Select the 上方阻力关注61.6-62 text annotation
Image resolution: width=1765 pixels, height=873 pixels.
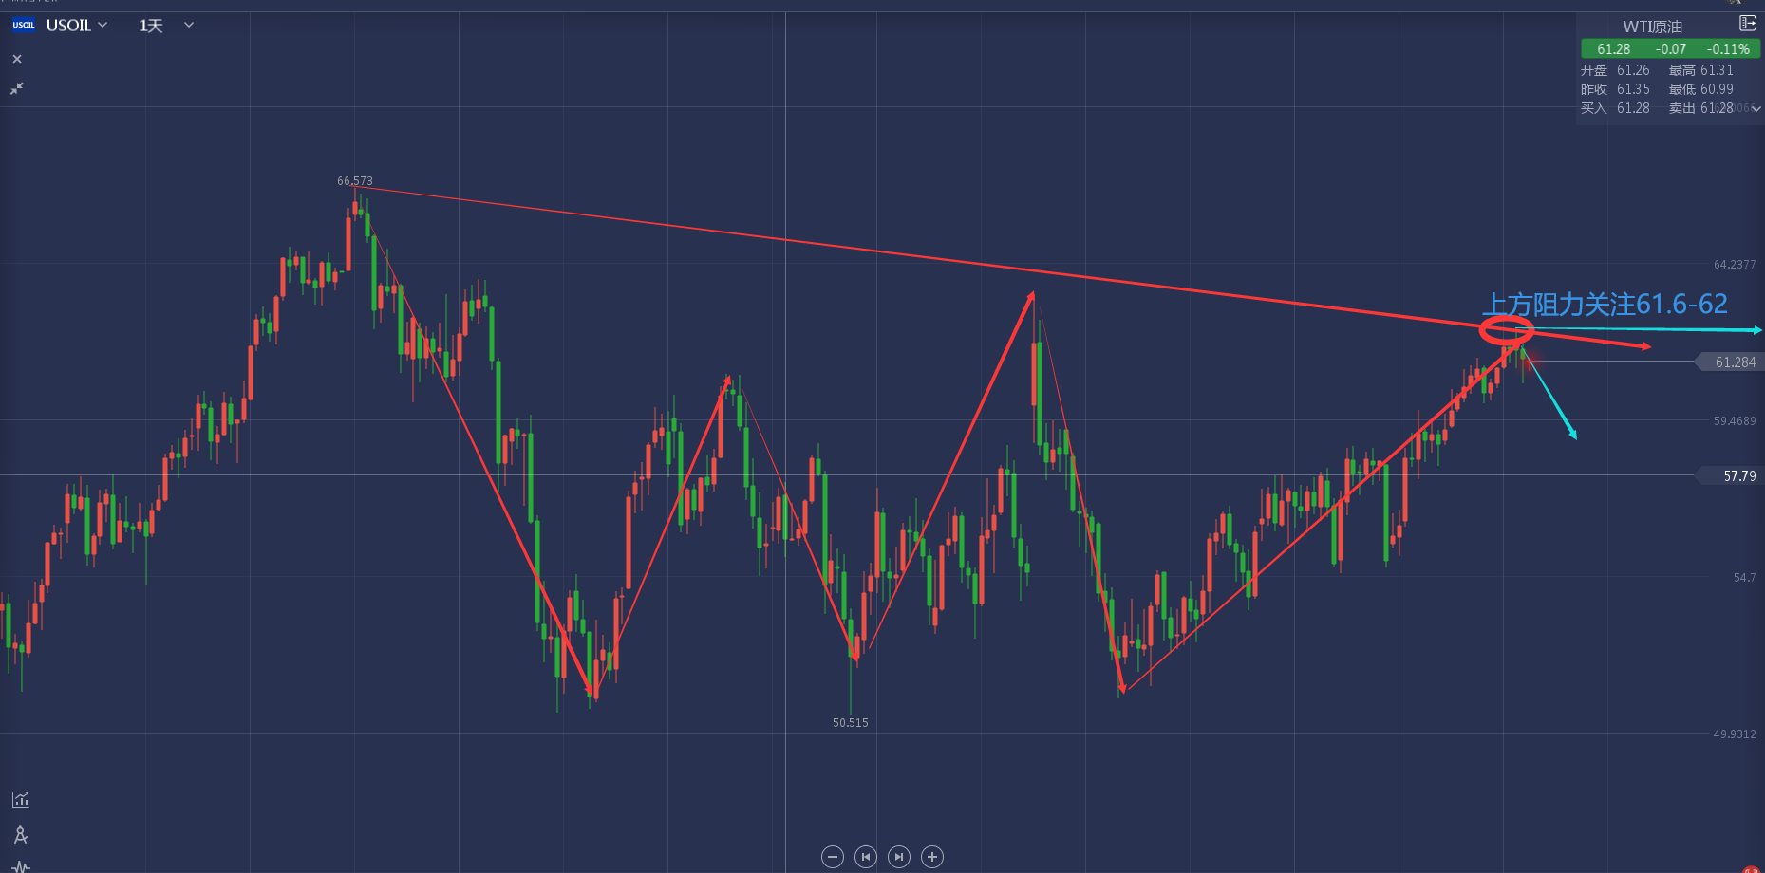pos(1605,305)
